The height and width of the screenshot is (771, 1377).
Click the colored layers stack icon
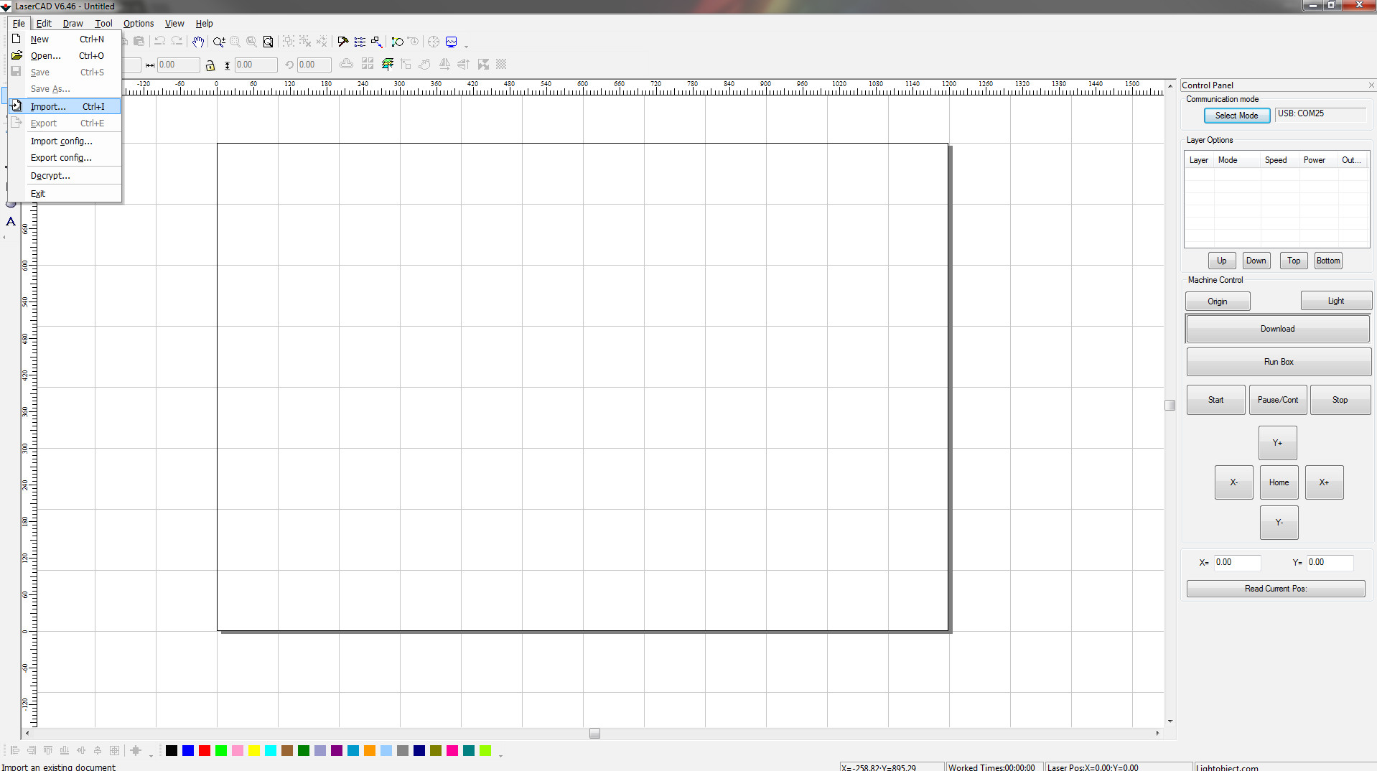[x=388, y=65]
